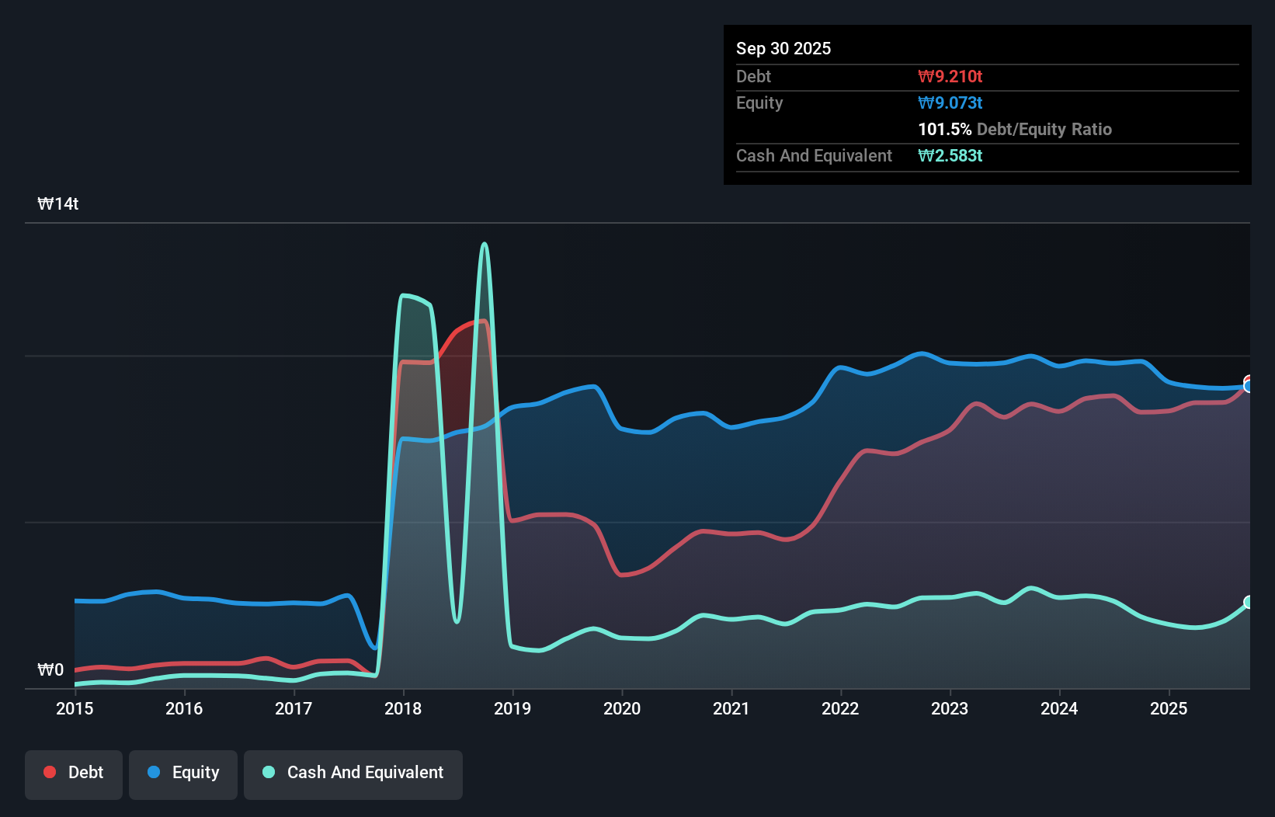Select the 2019 label on the x-axis
1275x817 pixels.
[x=513, y=708]
